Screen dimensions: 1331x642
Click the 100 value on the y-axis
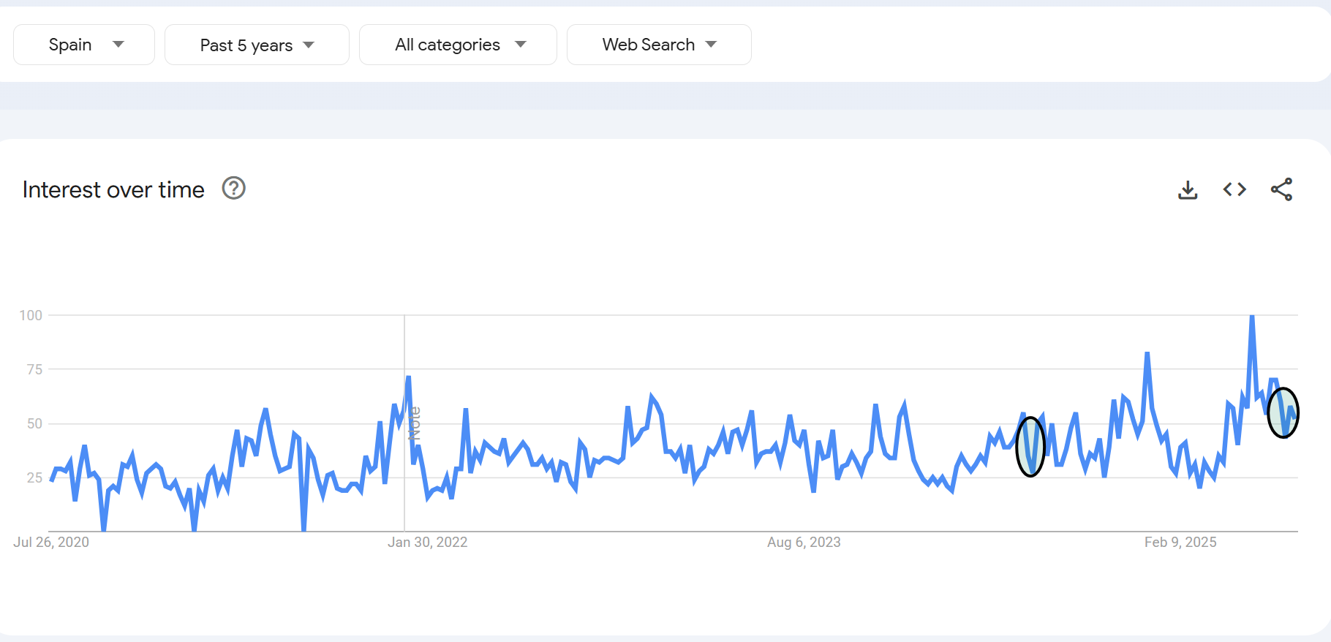[31, 315]
